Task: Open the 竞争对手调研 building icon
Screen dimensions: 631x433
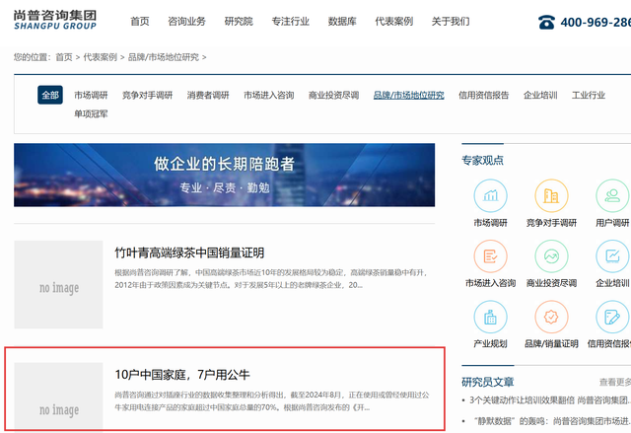Action: 551,196
